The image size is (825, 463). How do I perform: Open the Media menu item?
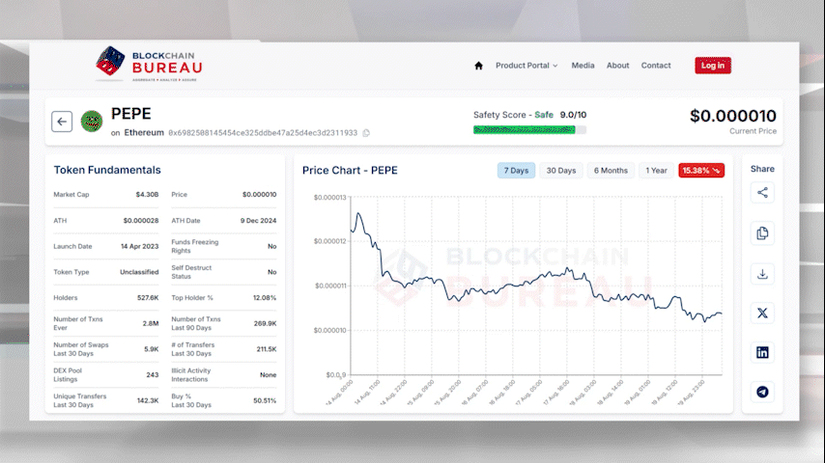point(583,66)
